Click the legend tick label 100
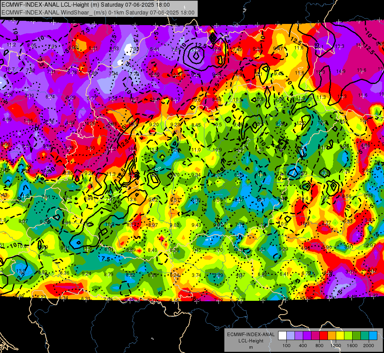384x353 pixels. [286, 346]
